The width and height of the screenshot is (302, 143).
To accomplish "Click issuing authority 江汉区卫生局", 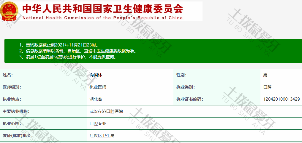I will [102, 136].
